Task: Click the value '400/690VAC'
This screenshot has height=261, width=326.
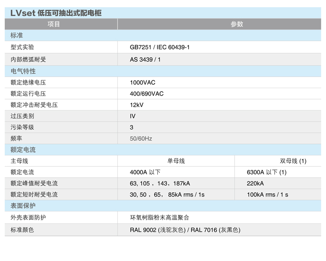Action: (147, 94)
